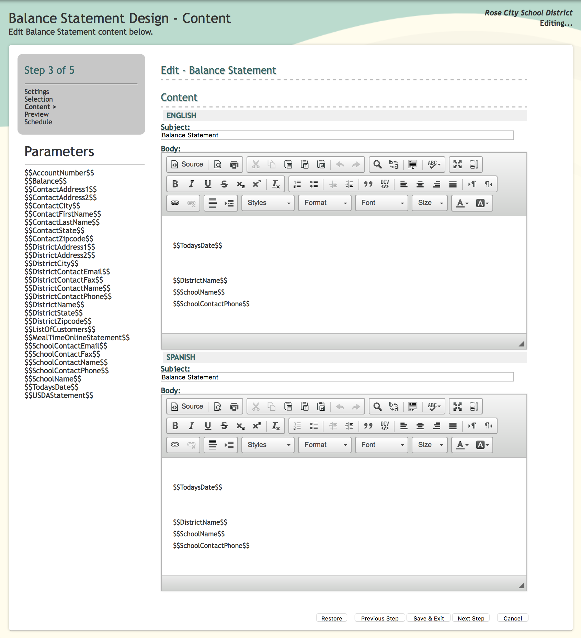Image resolution: width=581 pixels, height=638 pixels.
Task: Click Source button in English editor
Action: point(187,164)
